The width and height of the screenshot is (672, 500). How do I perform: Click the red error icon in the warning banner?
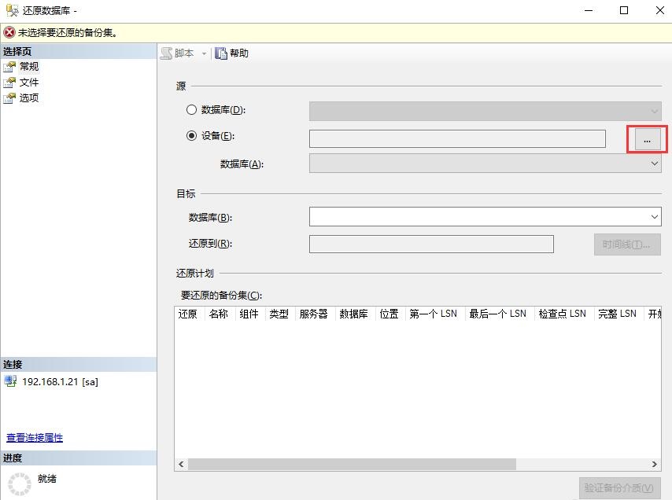pos(8,32)
